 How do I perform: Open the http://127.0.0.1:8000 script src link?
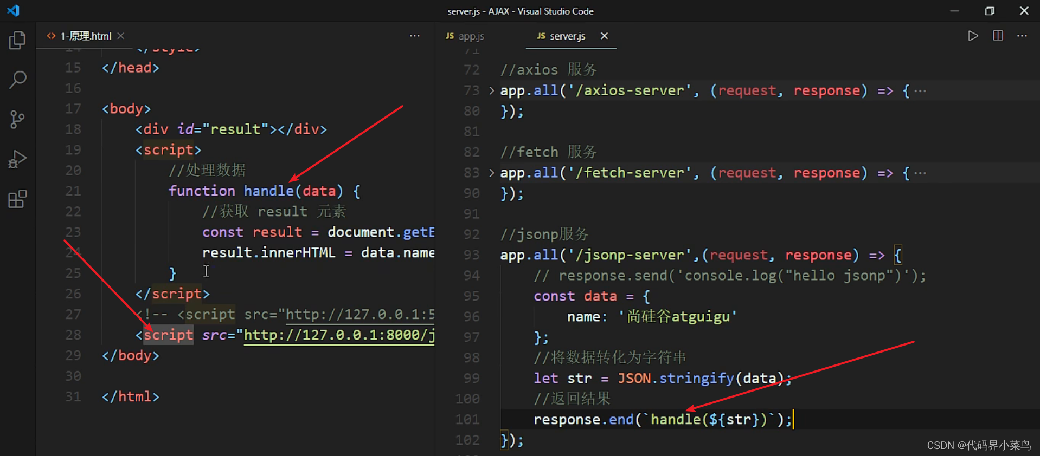[339, 335]
